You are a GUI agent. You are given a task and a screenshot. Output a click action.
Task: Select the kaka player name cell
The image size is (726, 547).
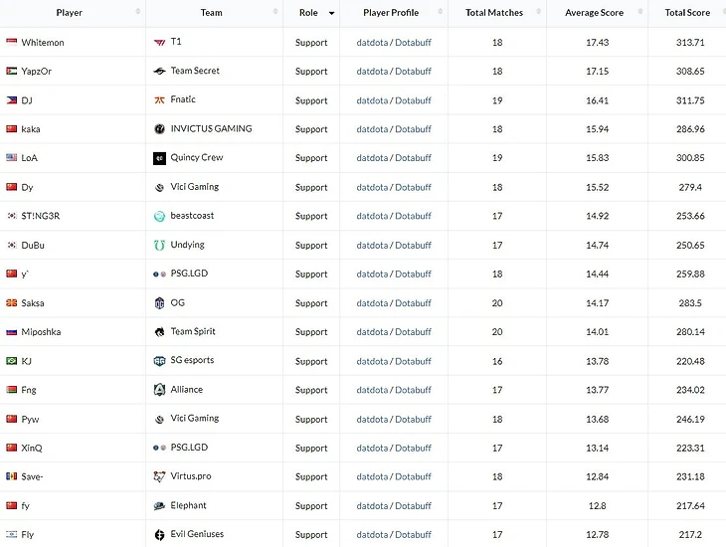coord(31,129)
